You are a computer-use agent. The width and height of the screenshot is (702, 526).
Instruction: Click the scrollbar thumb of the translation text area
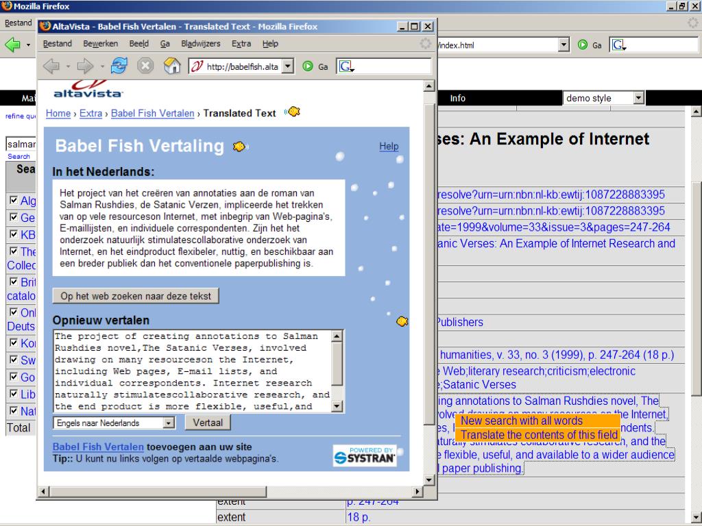click(337, 362)
